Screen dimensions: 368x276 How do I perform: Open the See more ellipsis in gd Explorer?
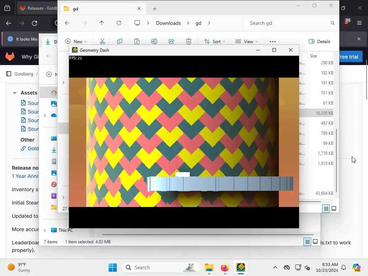273,42
